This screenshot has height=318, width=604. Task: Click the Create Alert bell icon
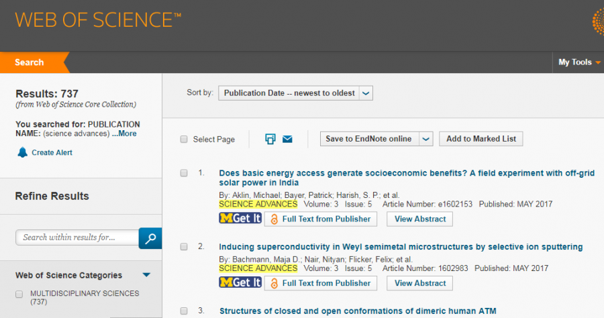pyautogui.click(x=22, y=152)
